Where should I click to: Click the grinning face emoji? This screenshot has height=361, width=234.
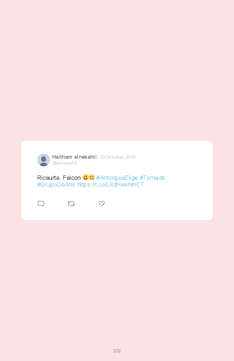(85, 177)
